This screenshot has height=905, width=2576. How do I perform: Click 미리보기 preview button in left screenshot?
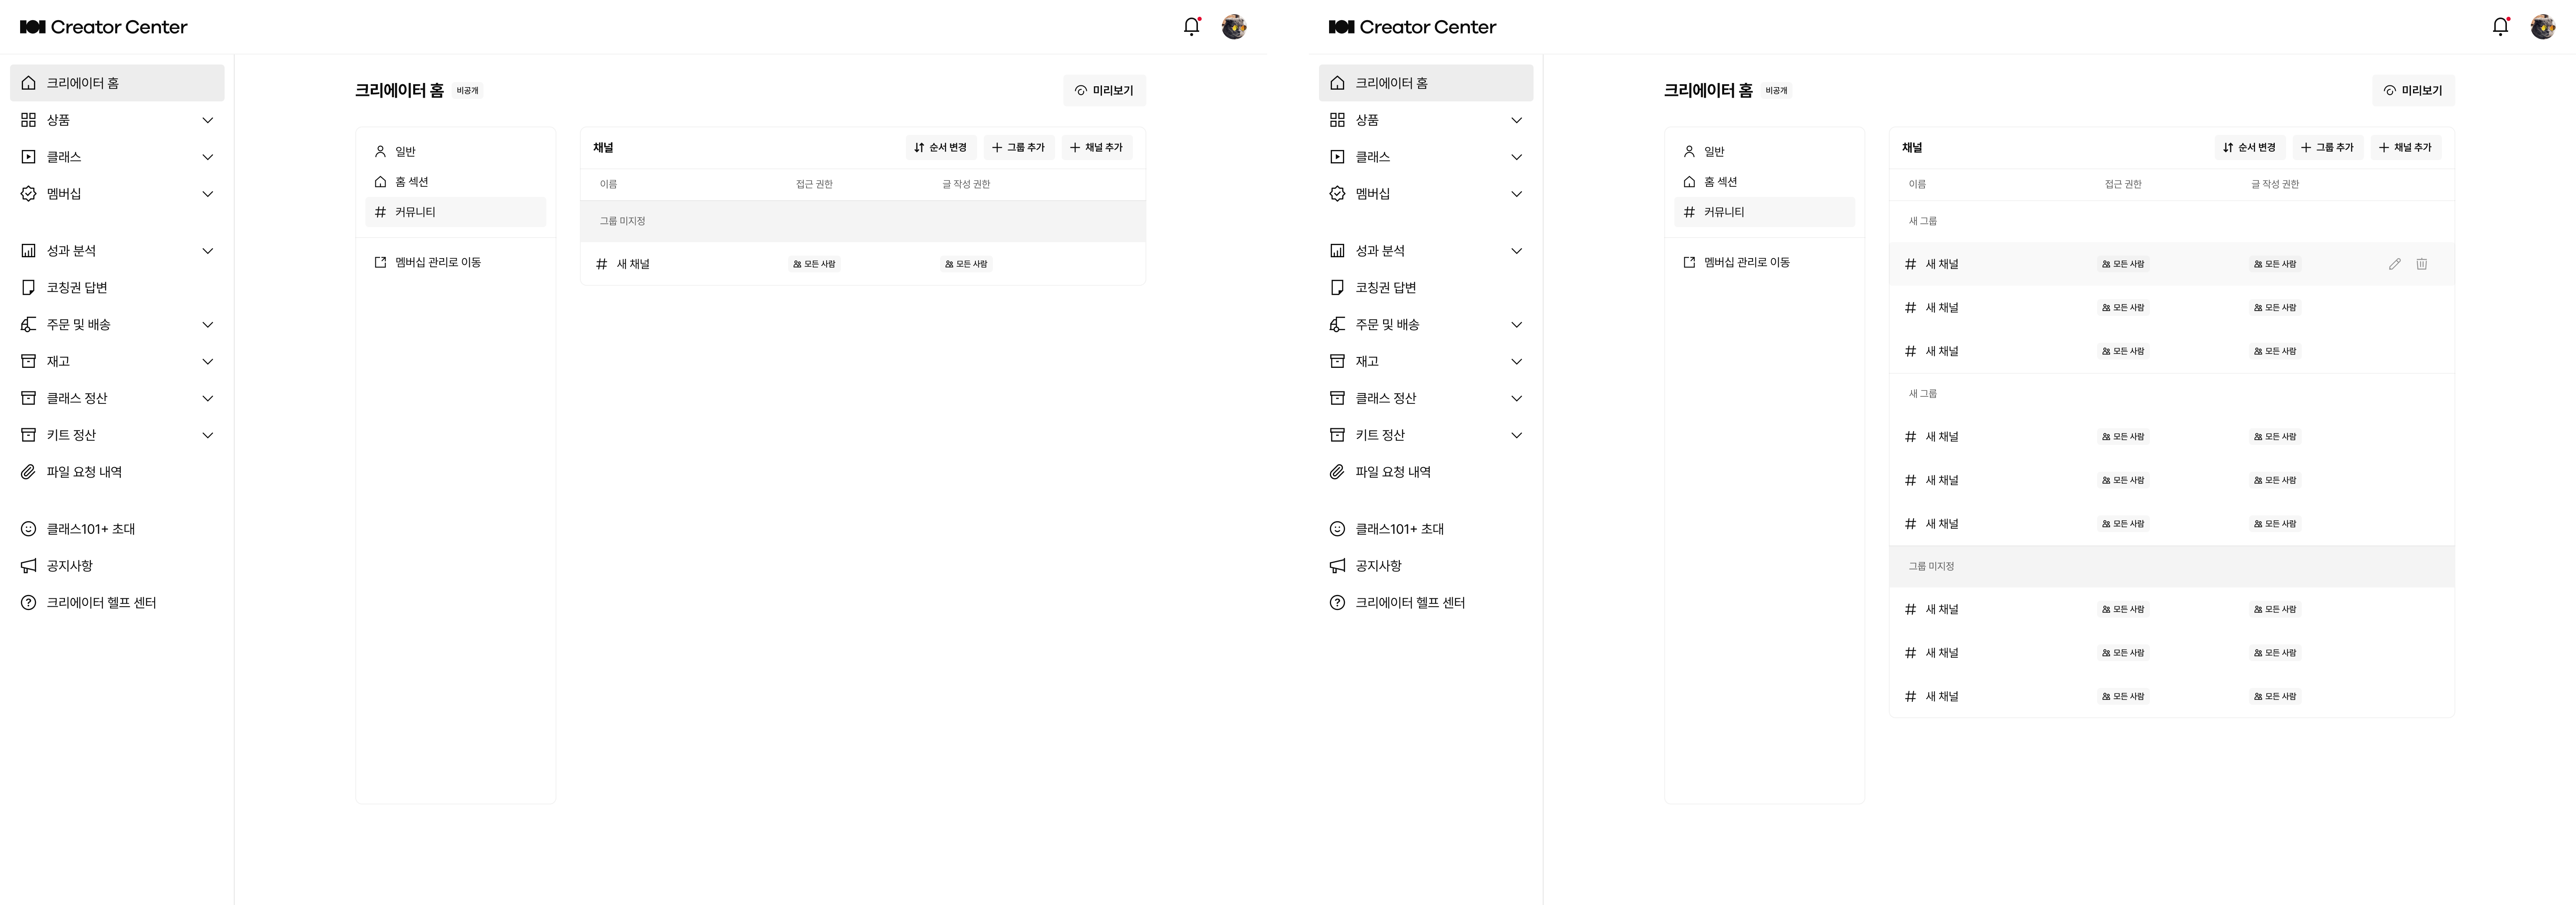(x=1104, y=91)
